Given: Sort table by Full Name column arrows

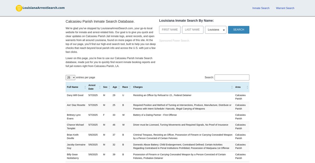Looking at the screenshot, I should [x=85, y=87].
